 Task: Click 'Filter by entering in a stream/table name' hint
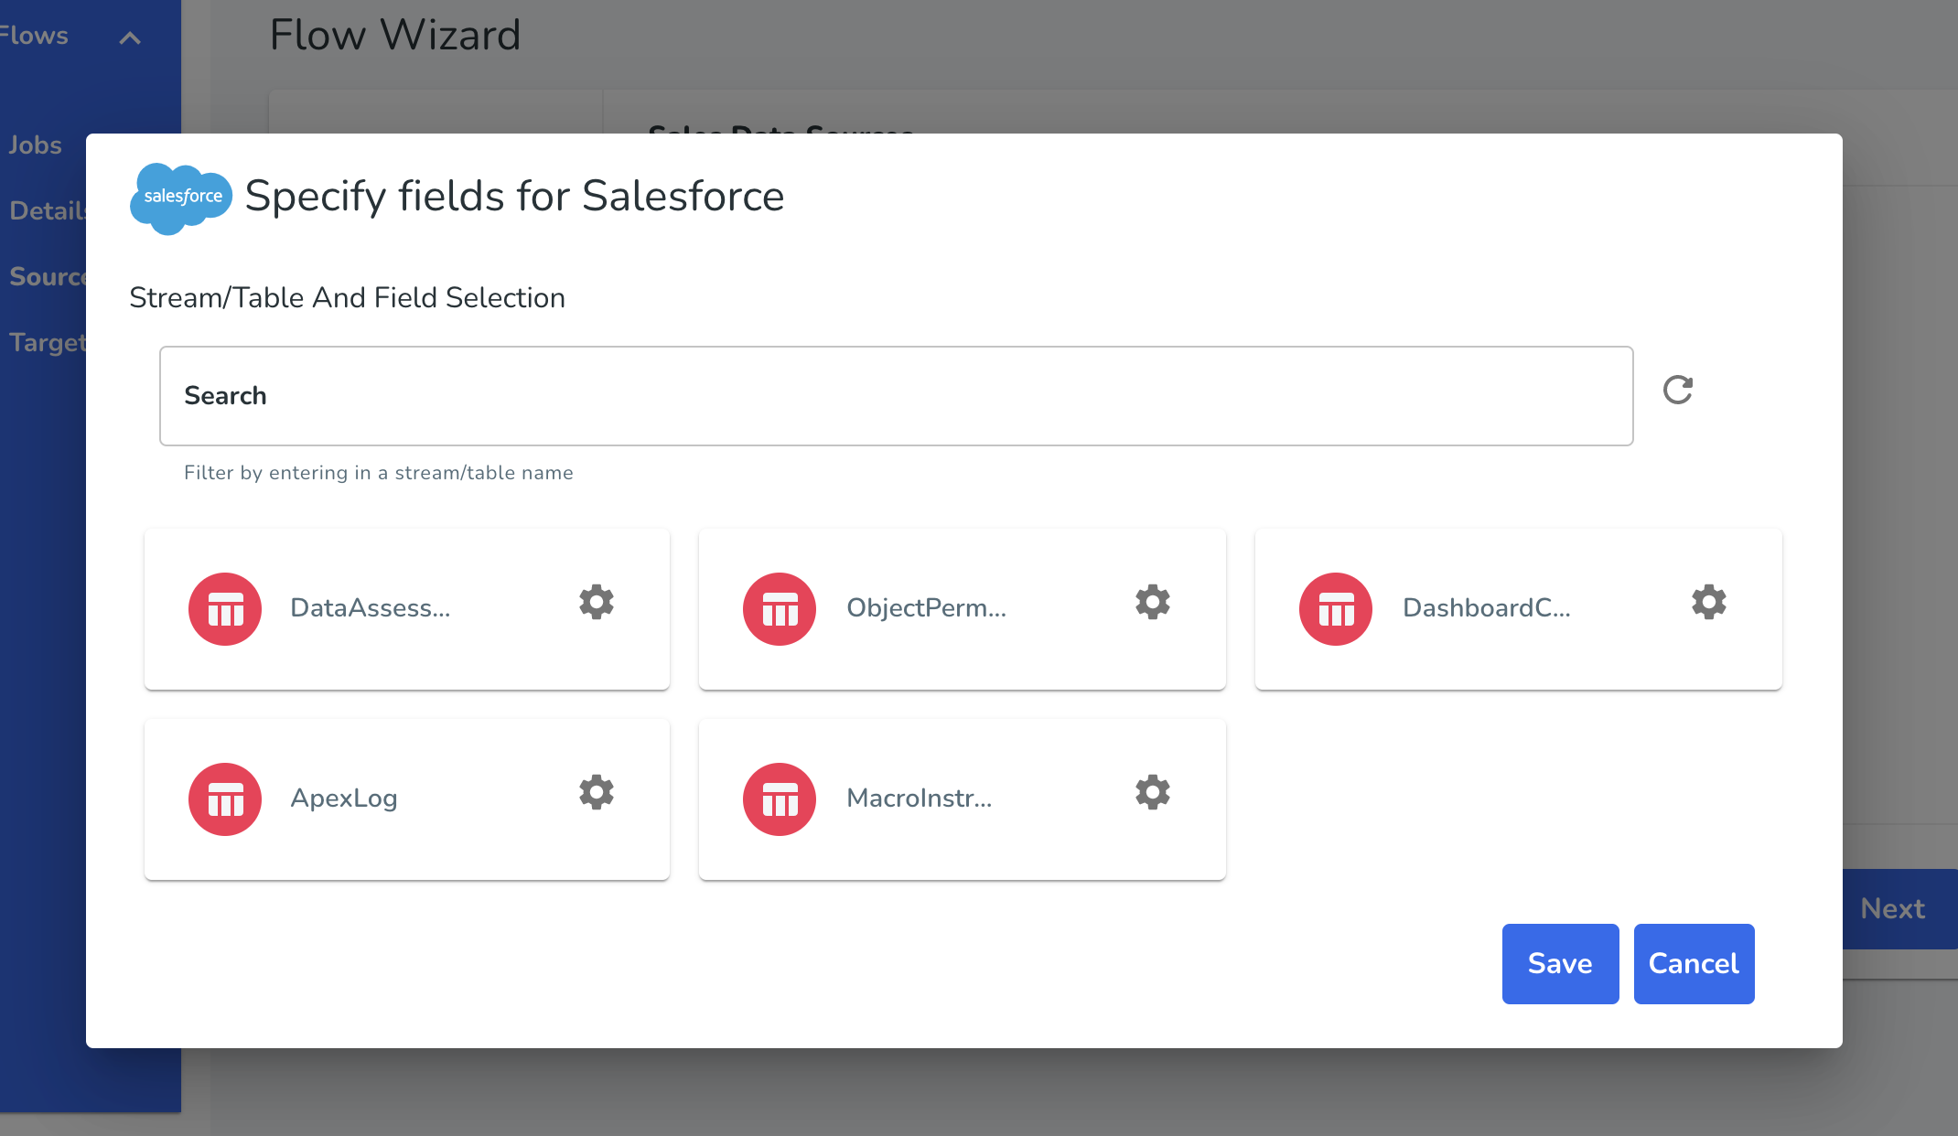[x=379, y=473]
